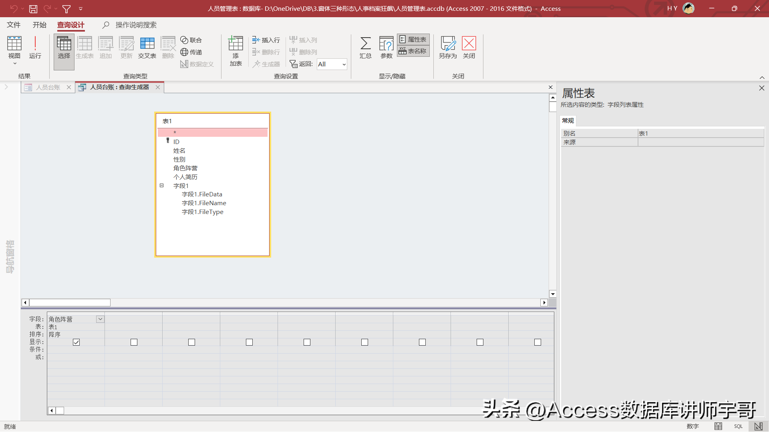Select 联合 union query
This screenshot has height=432, width=769.
(x=191, y=40)
